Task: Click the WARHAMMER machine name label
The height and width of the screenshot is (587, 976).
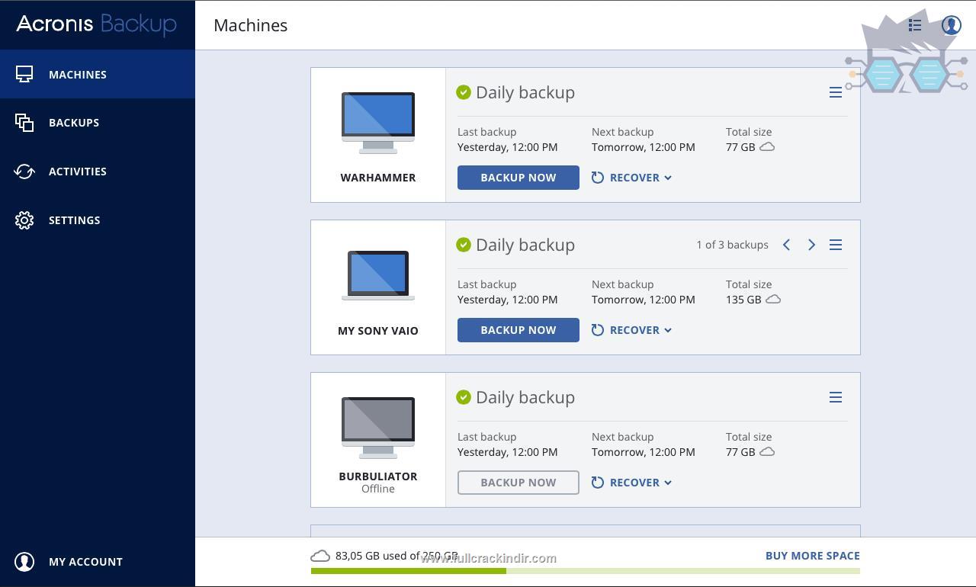Action: pyautogui.click(x=378, y=178)
